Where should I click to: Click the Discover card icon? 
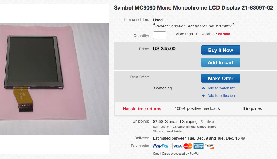[209, 146]
